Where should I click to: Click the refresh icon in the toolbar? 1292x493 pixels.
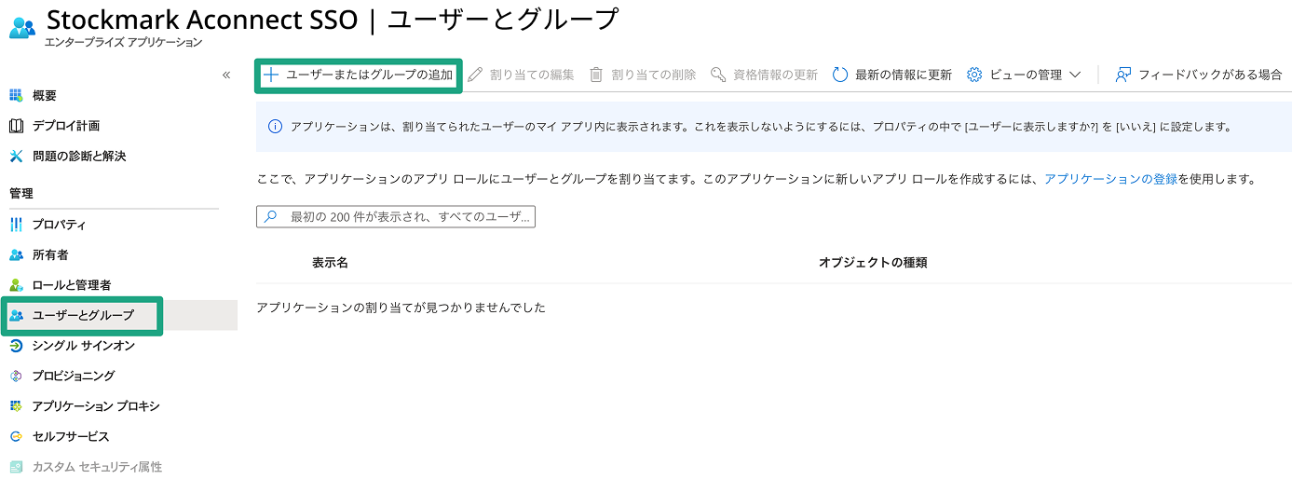840,75
